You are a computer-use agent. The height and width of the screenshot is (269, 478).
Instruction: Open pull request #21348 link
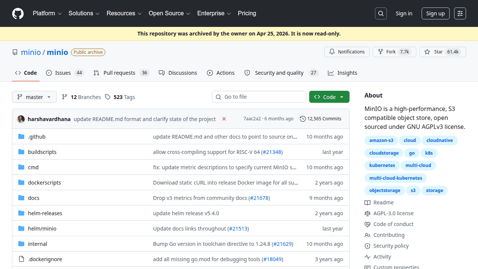(x=272, y=152)
